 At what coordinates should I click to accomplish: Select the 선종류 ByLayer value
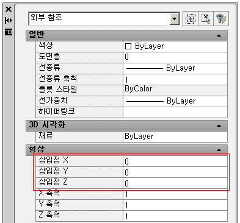(x=175, y=68)
